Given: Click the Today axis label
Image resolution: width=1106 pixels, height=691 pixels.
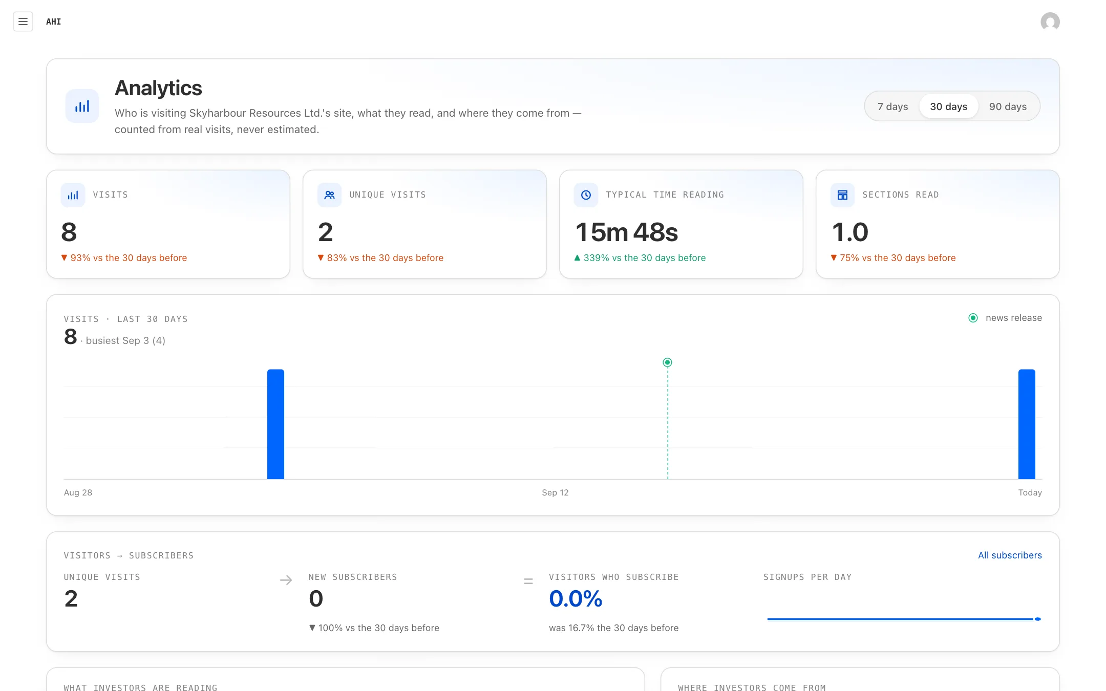Looking at the screenshot, I should [1030, 492].
